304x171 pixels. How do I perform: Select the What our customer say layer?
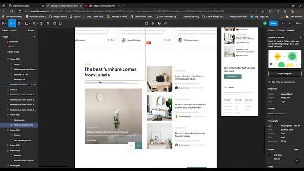click(23, 125)
